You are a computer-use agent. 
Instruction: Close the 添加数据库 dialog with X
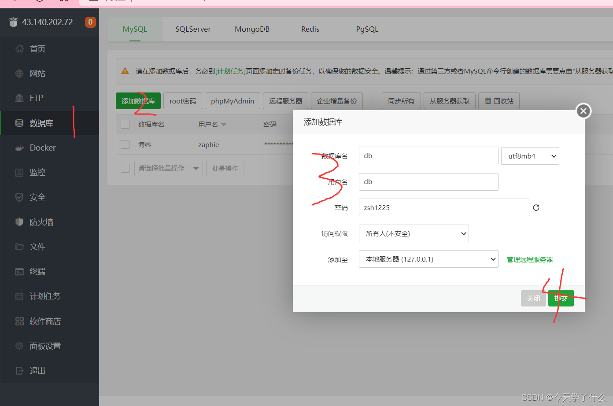pos(583,111)
